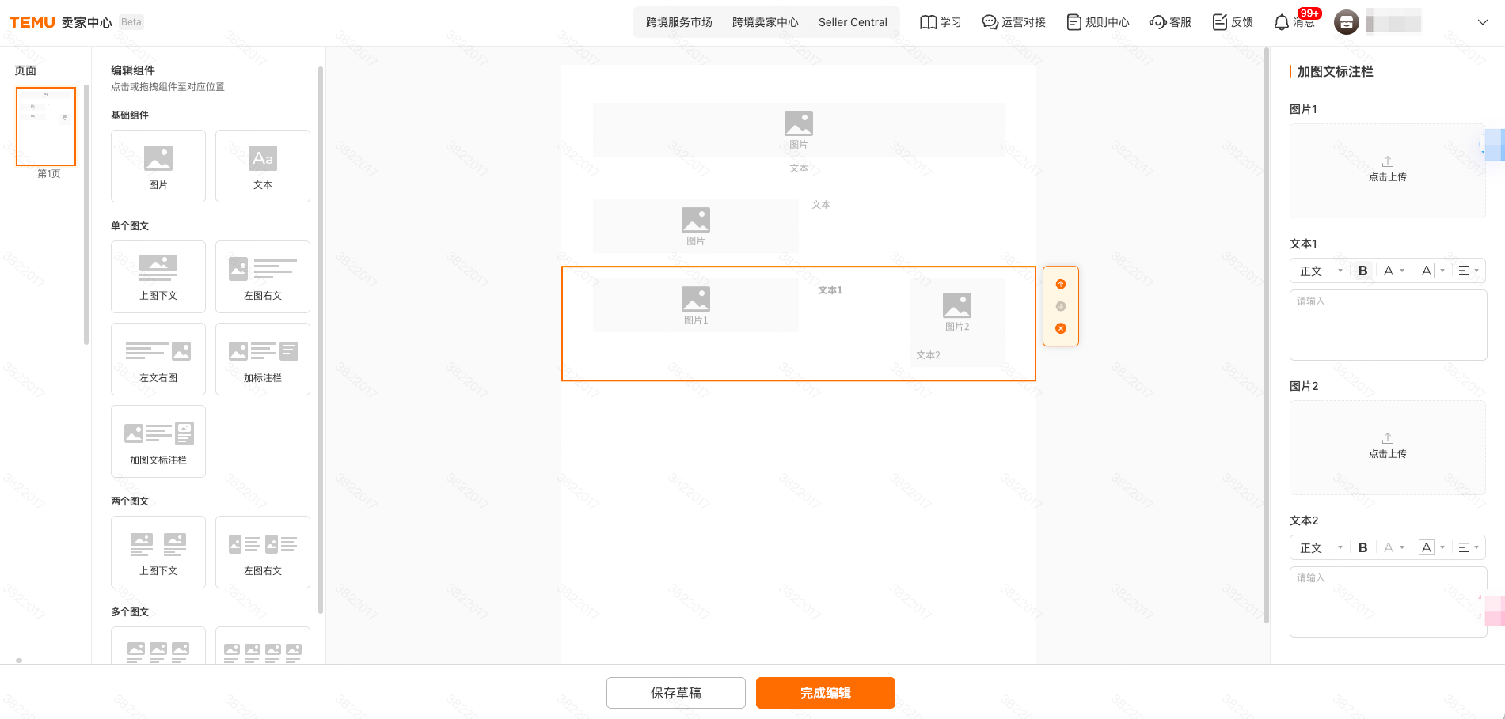Open 正文 paragraph style dropdown for 文本1

click(x=1321, y=271)
